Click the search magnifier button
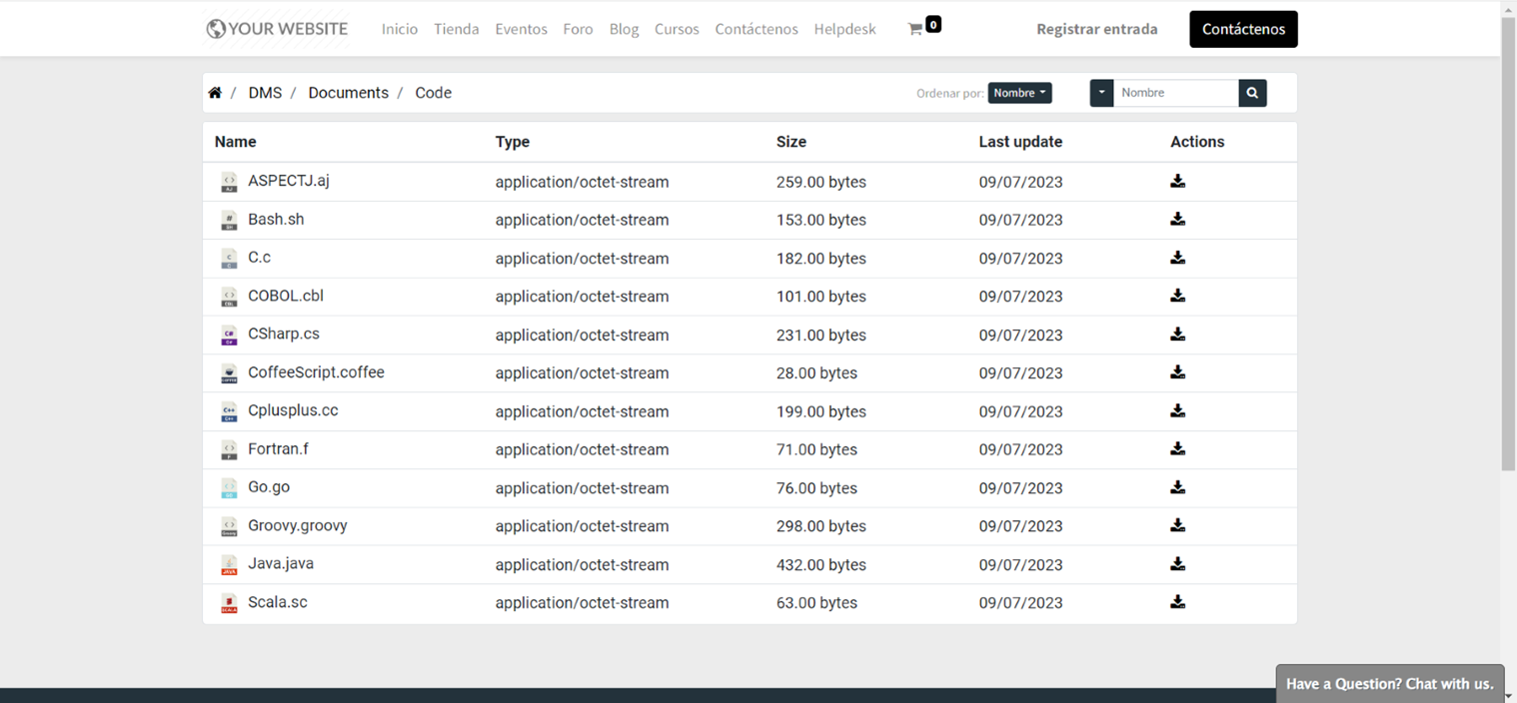 [x=1252, y=93]
